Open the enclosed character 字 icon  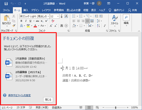point(66,26)
